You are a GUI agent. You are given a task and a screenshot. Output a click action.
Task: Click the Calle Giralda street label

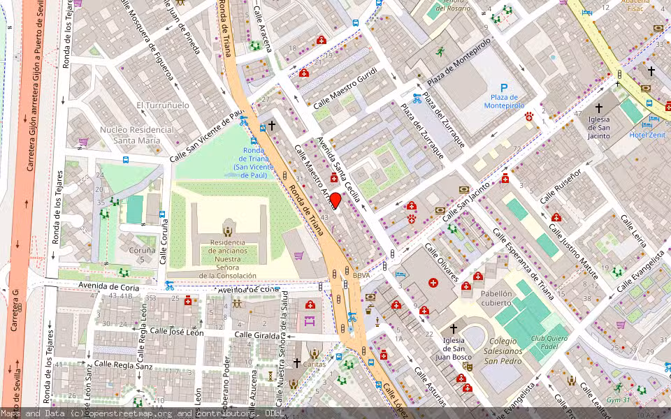click(x=257, y=335)
